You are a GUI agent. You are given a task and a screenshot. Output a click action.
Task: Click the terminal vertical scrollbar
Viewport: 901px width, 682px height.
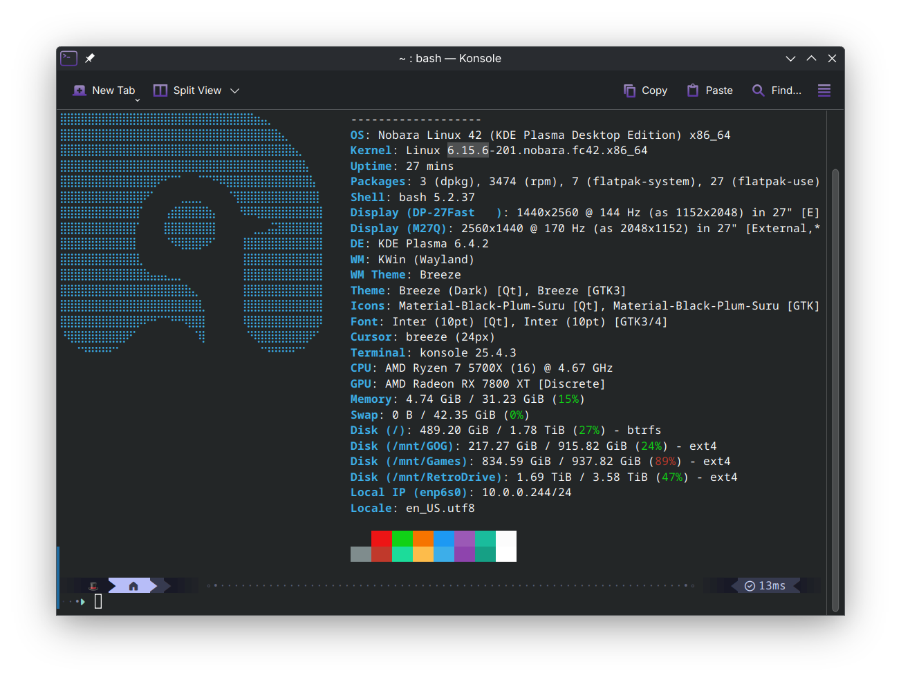835,390
